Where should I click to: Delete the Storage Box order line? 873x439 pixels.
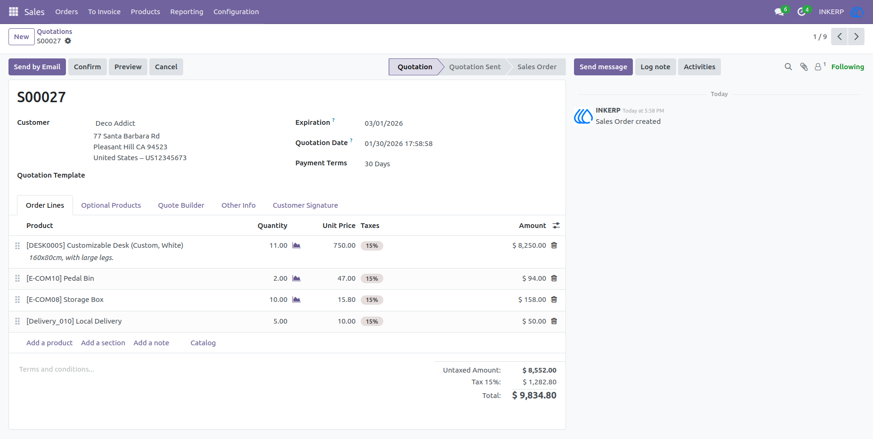point(554,300)
